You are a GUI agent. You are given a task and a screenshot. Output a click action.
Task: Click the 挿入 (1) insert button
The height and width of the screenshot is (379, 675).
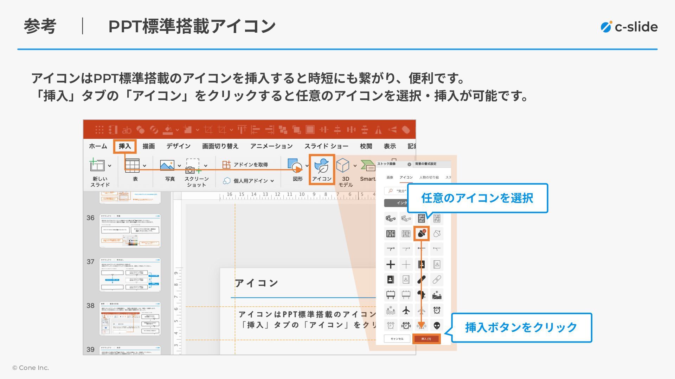point(426,339)
